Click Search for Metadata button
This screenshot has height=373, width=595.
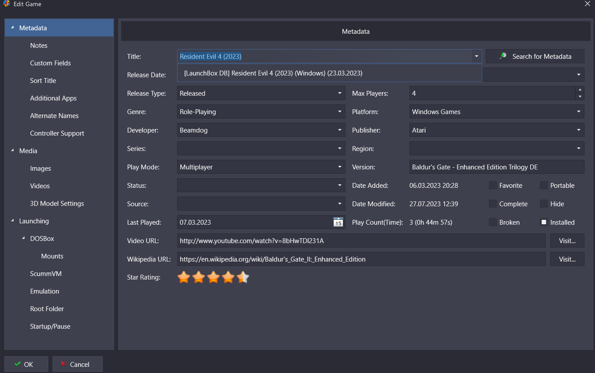coord(535,56)
